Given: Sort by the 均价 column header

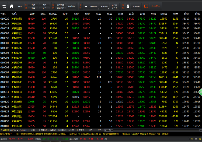Looking at the screenshot, I should tap(154, 14).
